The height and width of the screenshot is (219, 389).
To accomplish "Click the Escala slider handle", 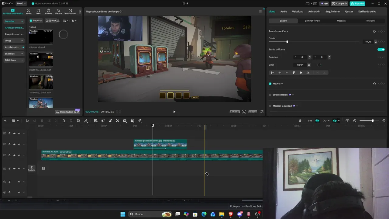I will point(287,42).
